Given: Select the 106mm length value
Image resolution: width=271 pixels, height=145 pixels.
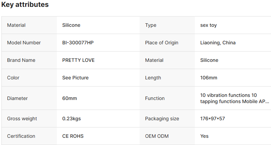Looking at the screenshot, I should (x=209, y=78).
